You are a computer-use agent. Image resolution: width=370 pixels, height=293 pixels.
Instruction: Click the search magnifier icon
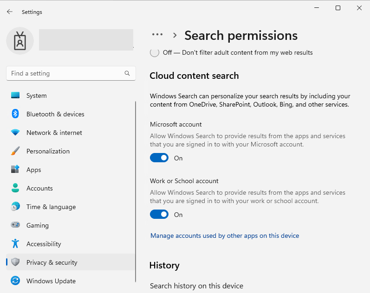pos(127,73)
